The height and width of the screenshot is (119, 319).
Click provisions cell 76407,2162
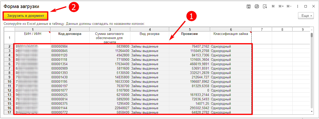click(190, 46)
